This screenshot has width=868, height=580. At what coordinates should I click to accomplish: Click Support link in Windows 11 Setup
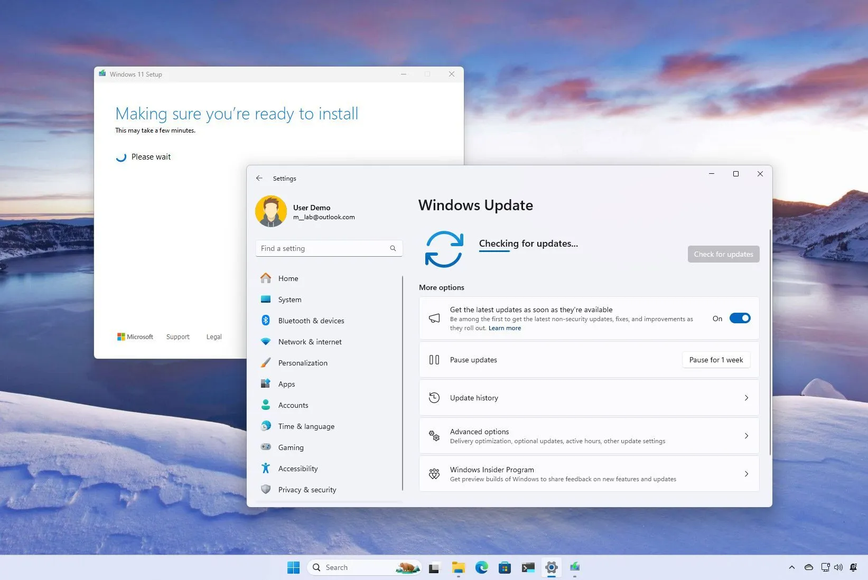click(178, 336)
